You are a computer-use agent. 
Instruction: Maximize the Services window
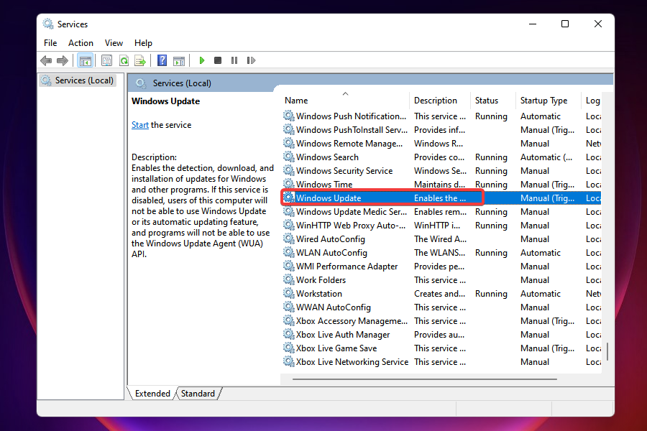tap(565, 24)
